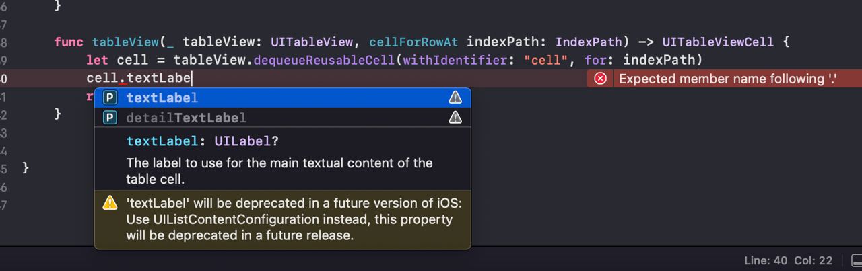Click the red error icon in the banner
Image resolution: width=862 pixels, height=271 pixels.
tap(600, 79)
